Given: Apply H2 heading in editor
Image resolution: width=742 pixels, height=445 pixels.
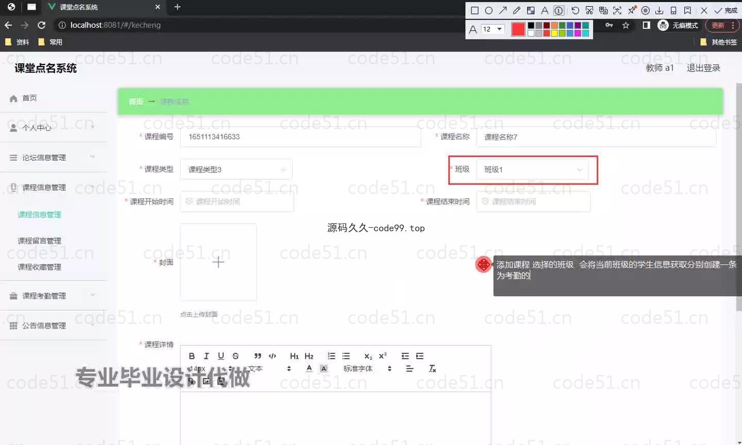Looking at the screenshot, I should click(309, 356).
